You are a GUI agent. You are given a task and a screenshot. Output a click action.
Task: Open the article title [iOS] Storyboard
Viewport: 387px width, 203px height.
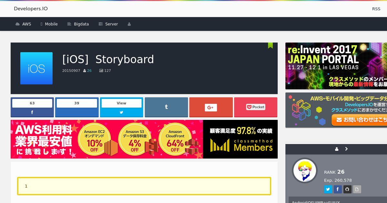click(108, 60)
